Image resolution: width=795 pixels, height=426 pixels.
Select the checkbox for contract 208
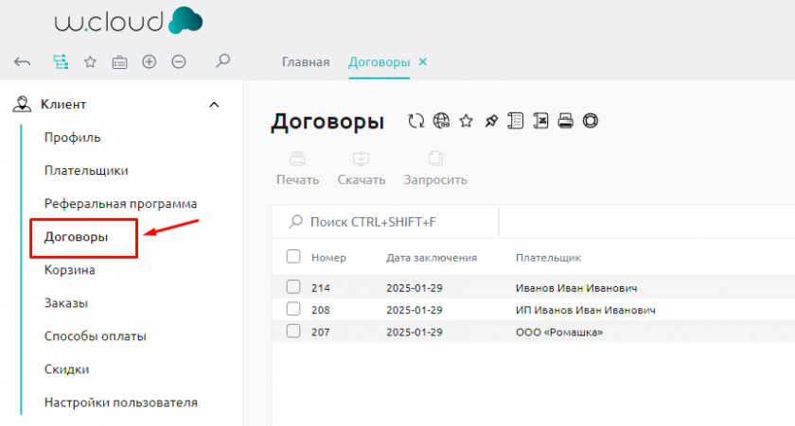(x=293, y=309)
